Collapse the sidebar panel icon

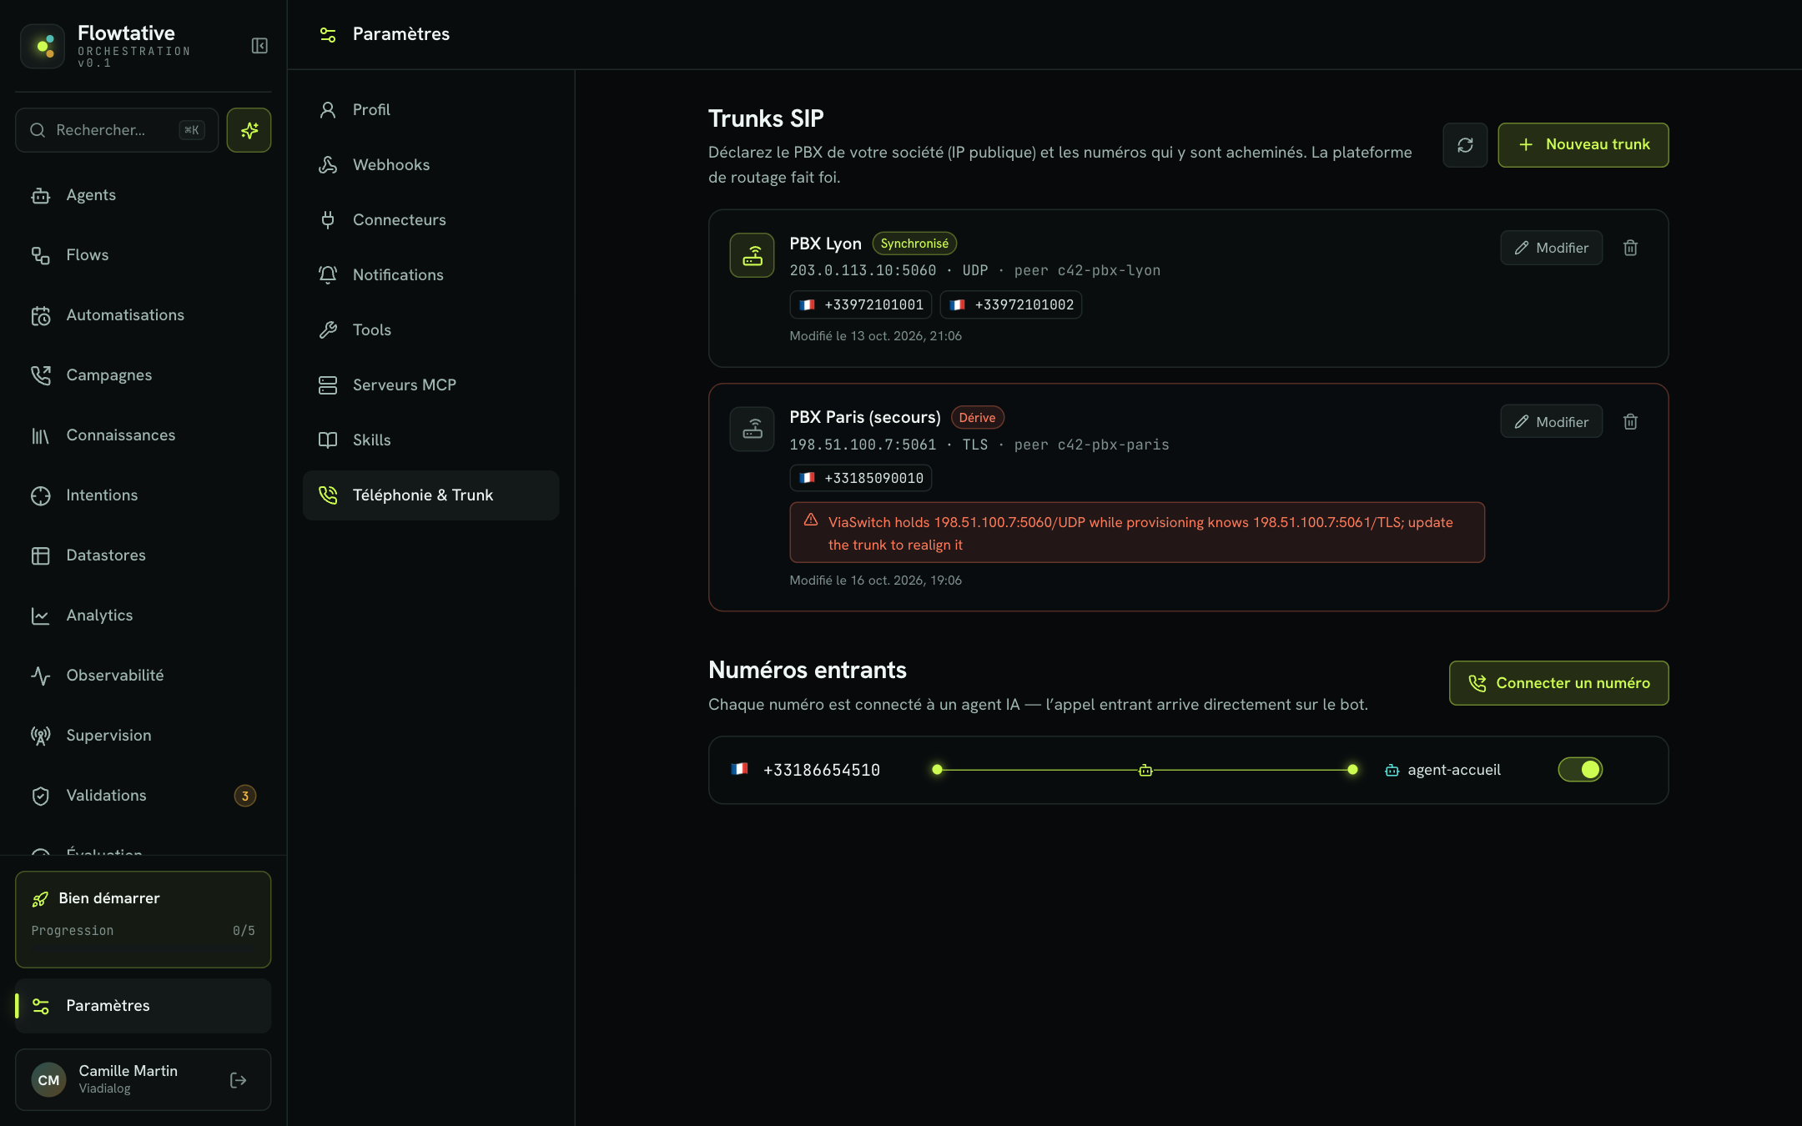pos(259,46)
